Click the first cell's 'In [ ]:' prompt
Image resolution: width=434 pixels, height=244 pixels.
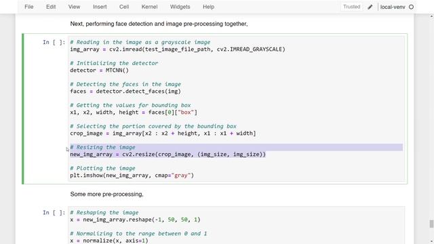coord(54,42)
